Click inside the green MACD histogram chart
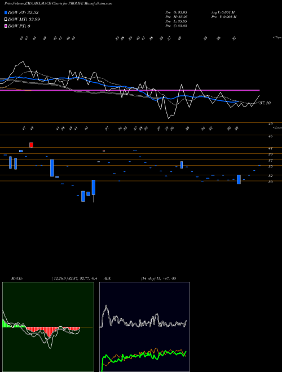The height and width of the screenshot is (372, 282). pyautogui.click(x=48, y=327)
